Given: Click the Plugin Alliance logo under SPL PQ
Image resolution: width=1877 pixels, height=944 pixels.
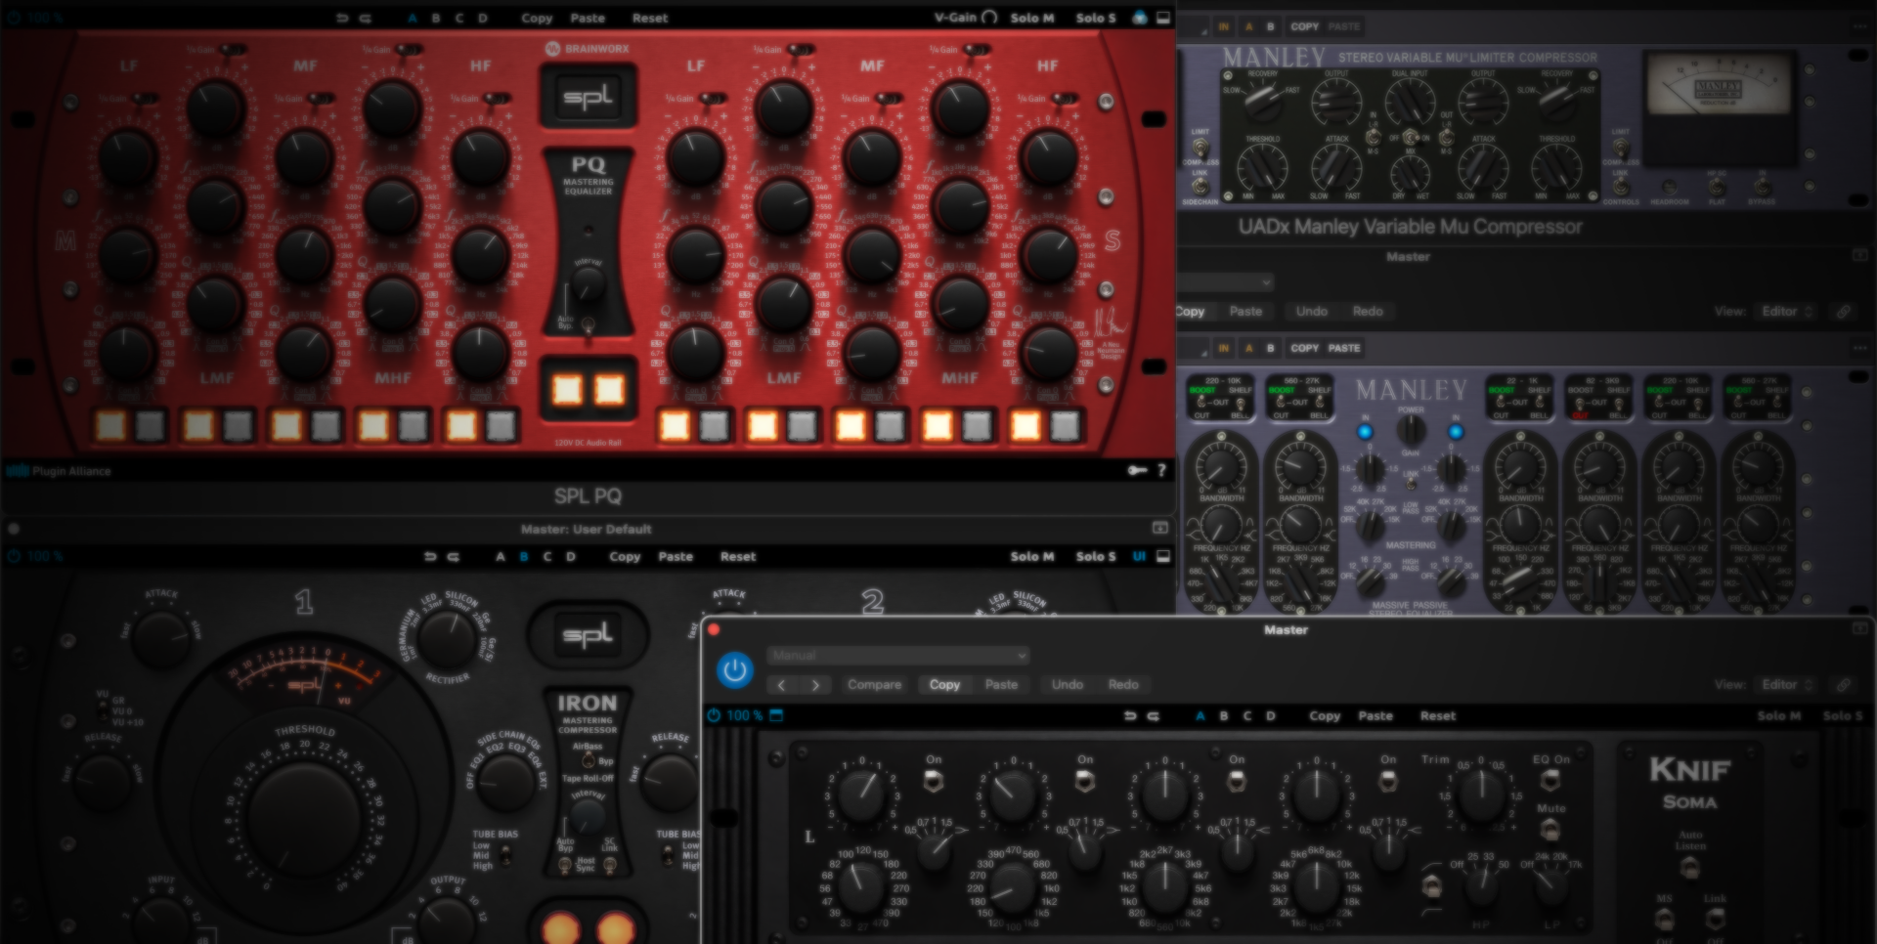Looking at the screenshot, I should (x=59, y=470).
